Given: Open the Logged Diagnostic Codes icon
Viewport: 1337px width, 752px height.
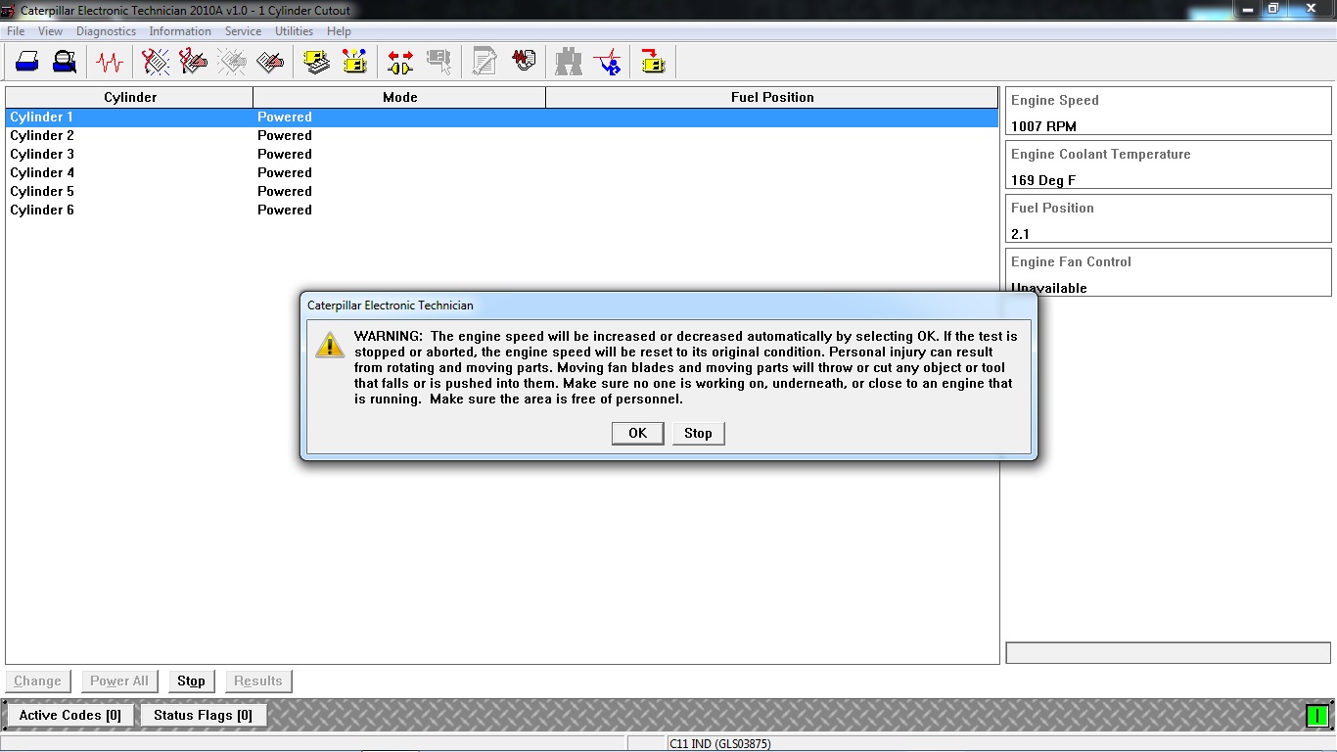Looking at the screenshot, I should click(193, 62).
